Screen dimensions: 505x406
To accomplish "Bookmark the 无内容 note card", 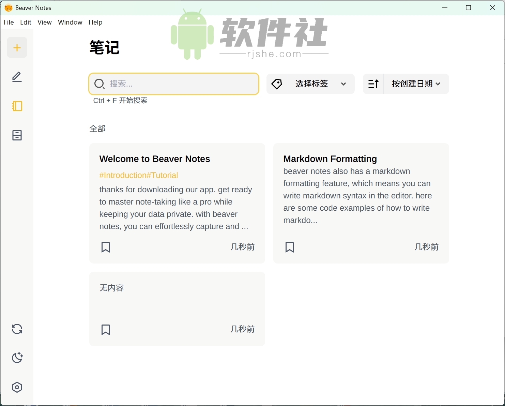I will [x=105, y=329].
